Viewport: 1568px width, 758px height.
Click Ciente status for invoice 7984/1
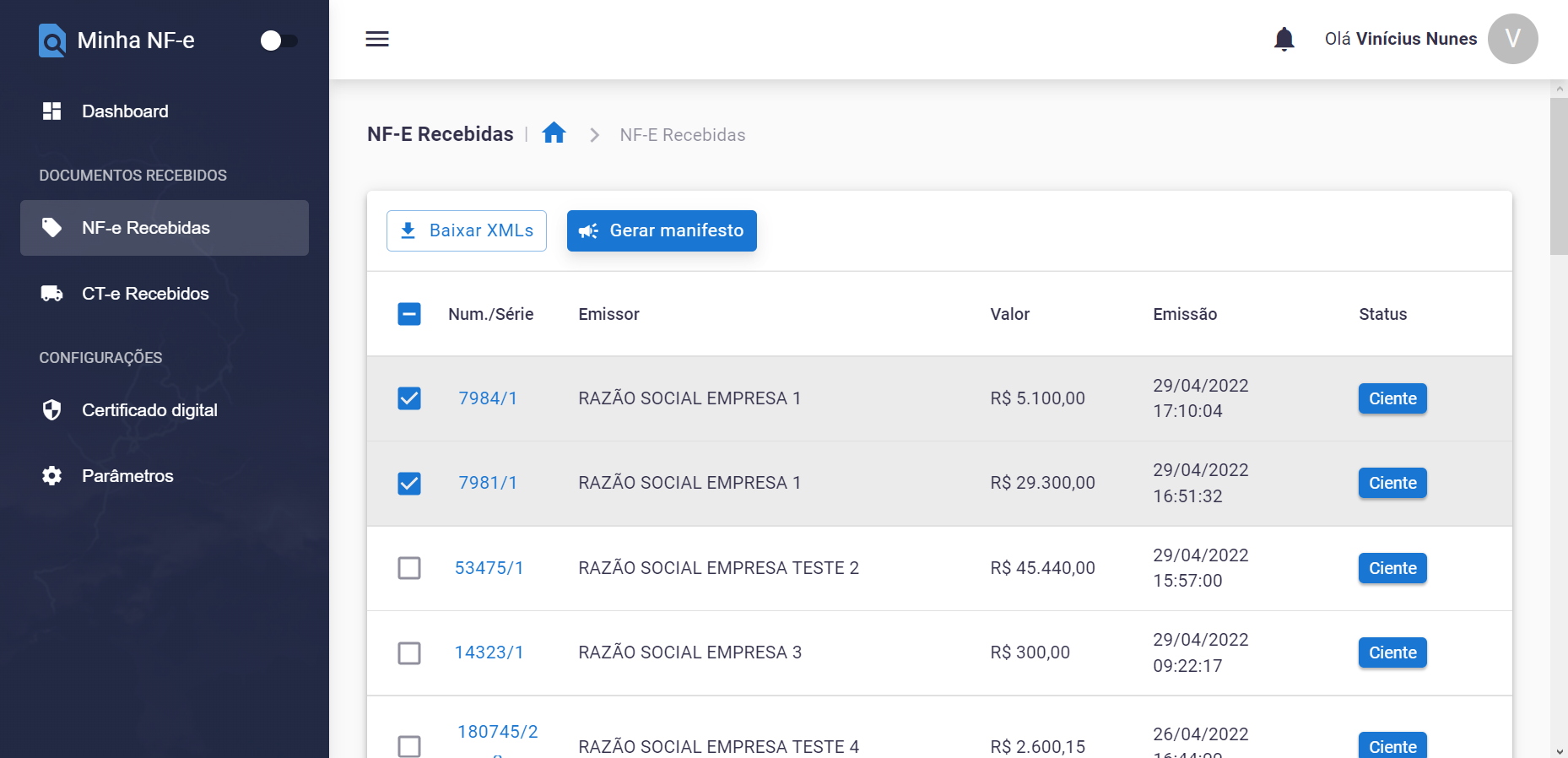point(1392,398)
